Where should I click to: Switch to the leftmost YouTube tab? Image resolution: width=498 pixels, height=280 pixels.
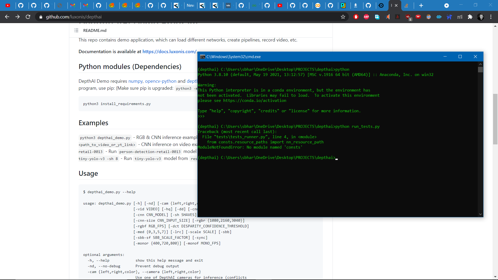click(x=8, y=5)
